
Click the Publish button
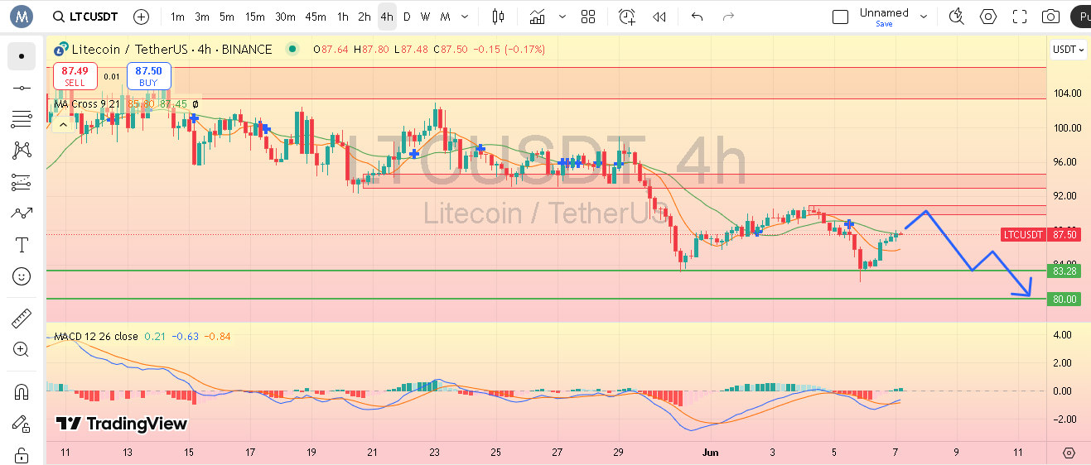[x=1080, y=17]
